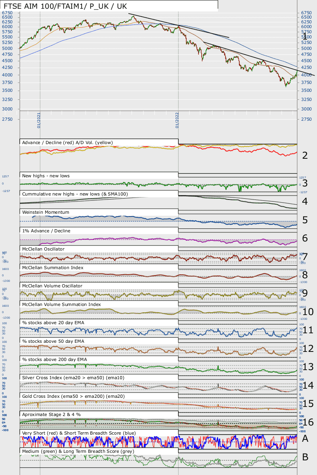
Task: Click panel number 14 beside Silver Cross Index
Action: tap(308, 386)
